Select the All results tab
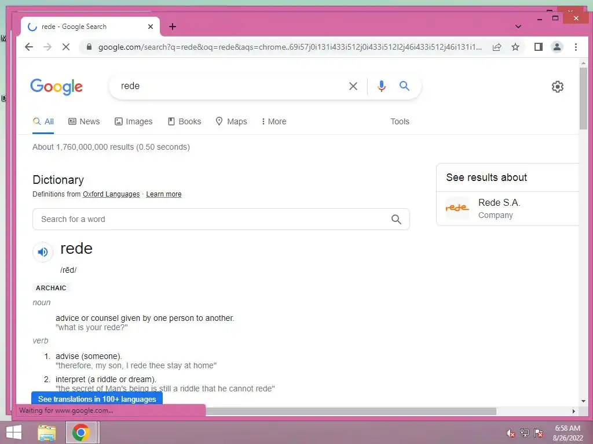 coord(43,121)
